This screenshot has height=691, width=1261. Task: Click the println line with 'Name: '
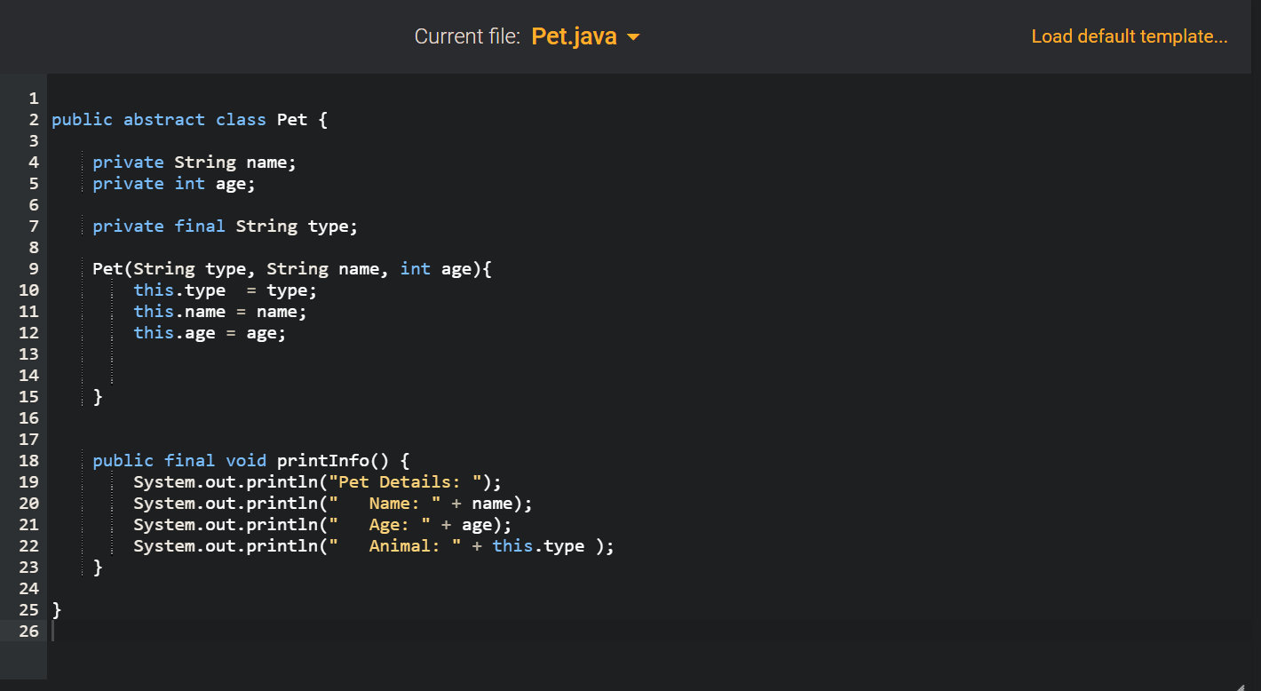coord(333,503)
